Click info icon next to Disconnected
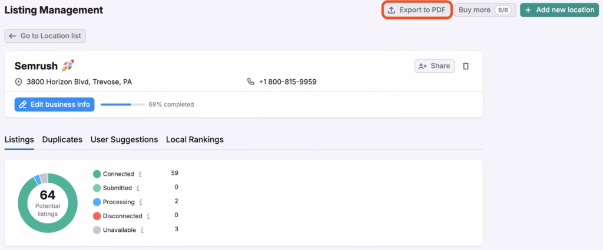This screenshot has height=250, width=603. pyautogui.click(x=148, y=217)
